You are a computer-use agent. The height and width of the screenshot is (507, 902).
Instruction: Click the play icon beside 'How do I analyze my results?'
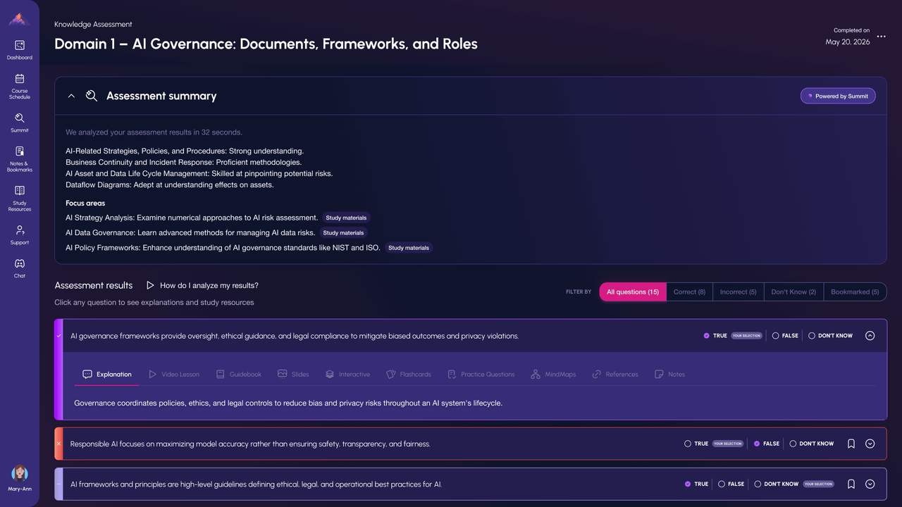150,285
